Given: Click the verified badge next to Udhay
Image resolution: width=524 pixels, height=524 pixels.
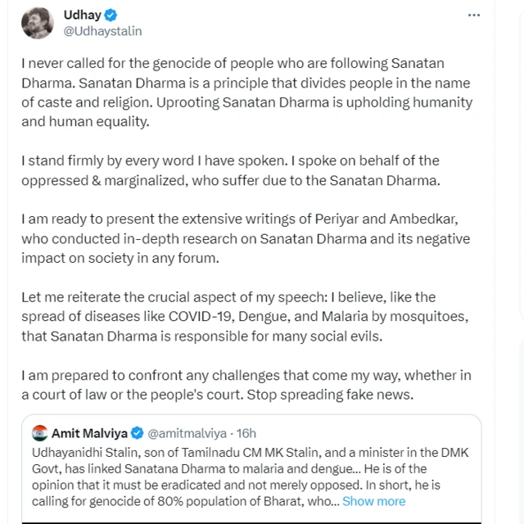Looking at the screenshot, I should 111,15.
